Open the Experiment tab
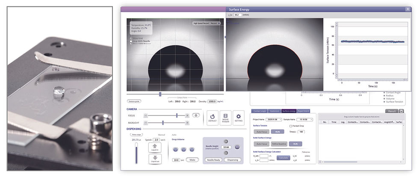 point(303,111)
